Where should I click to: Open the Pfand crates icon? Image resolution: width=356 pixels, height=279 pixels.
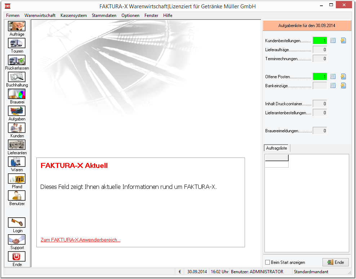click(17, 178)
